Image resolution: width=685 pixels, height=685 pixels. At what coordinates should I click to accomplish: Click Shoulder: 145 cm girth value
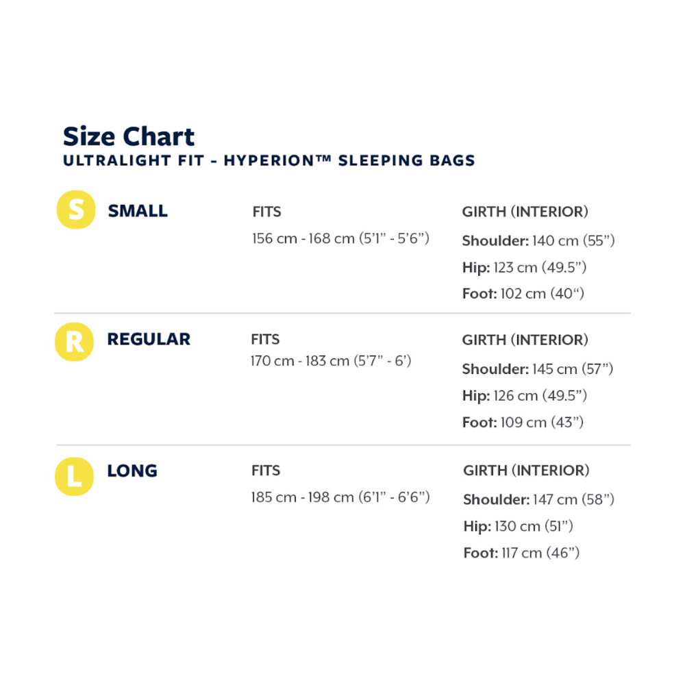point(538,369)
